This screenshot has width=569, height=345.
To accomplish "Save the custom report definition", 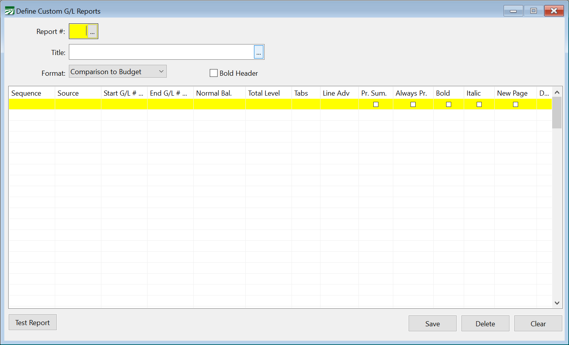I will coord(432,324).
